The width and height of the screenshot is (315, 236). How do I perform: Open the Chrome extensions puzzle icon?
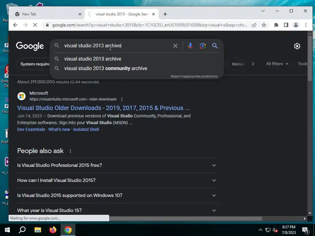pyautogui.click(x=276, y=25)
